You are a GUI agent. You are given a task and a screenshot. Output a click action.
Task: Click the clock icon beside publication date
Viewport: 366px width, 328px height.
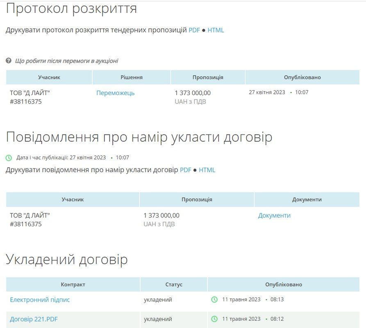click(9, 157)
